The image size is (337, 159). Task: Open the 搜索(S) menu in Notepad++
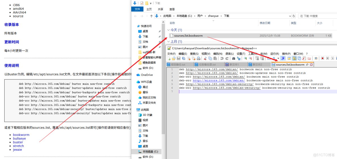pos(194,53)
